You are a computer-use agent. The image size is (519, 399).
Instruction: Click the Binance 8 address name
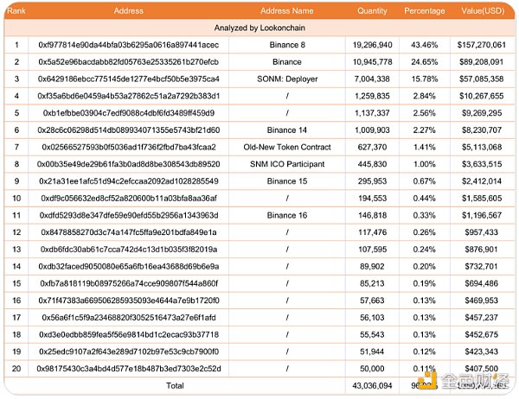pyautogui.click(x=286, y=43)
